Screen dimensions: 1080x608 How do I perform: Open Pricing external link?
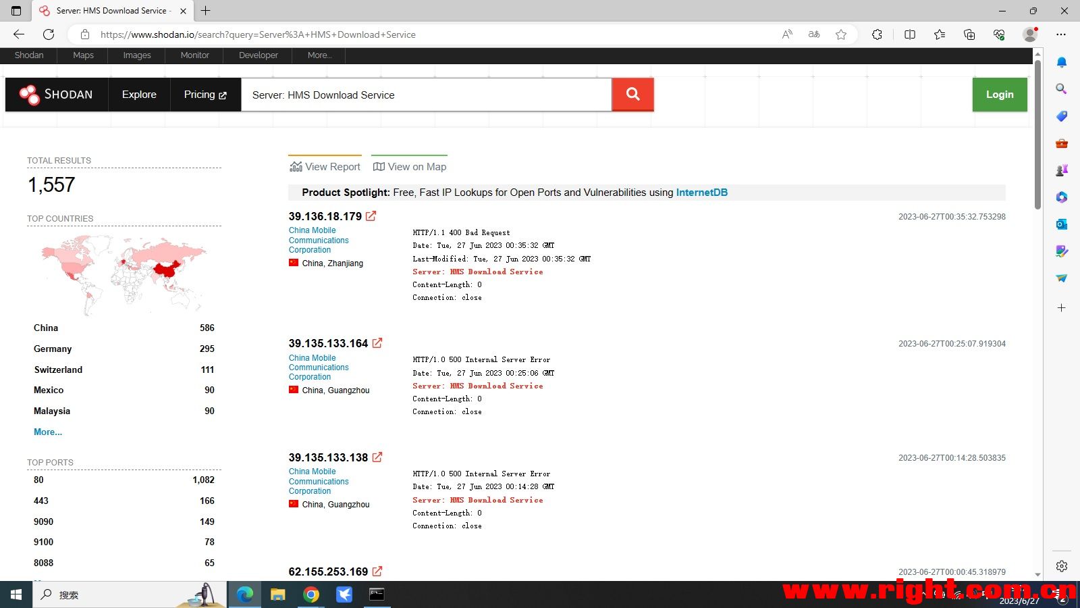click(x=205, y=95)
